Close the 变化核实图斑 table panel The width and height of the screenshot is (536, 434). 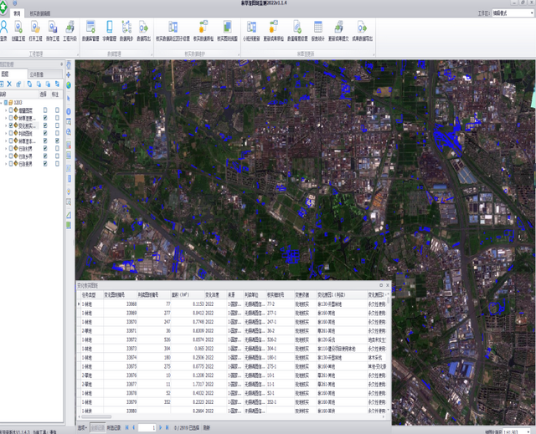pos(387,285)
